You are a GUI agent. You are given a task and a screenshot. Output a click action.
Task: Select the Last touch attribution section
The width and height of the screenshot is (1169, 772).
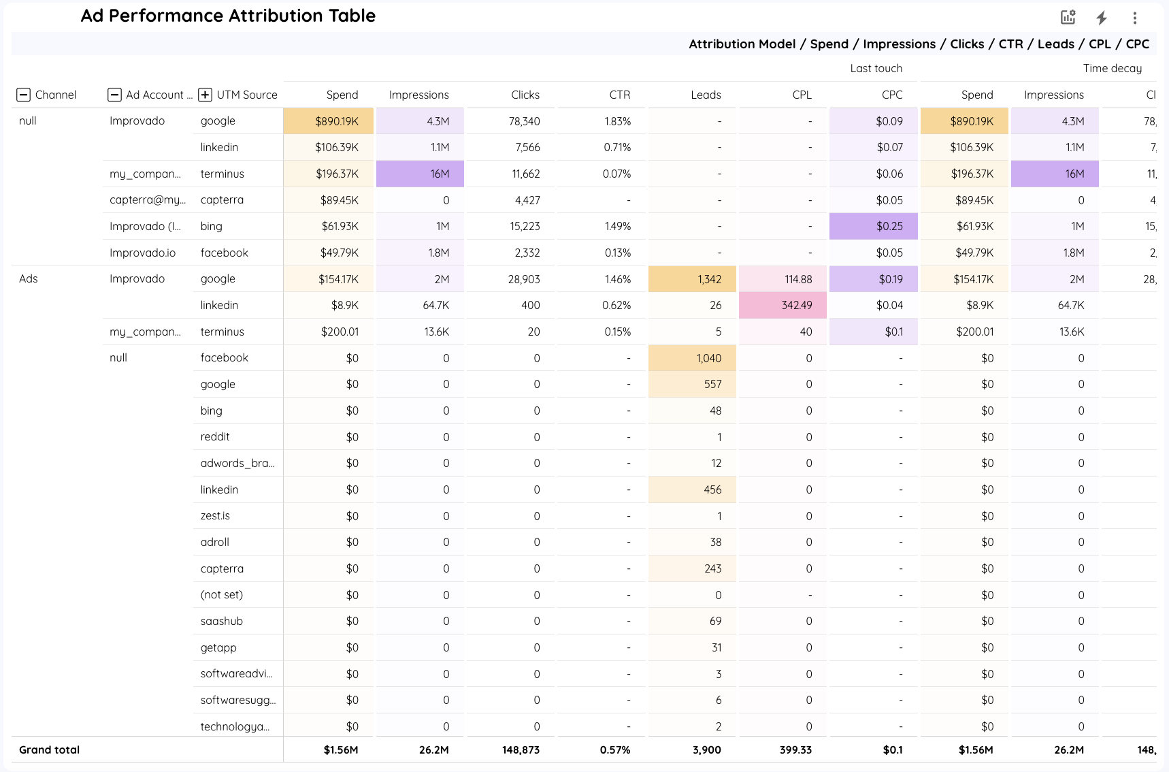tap(876, 68)
